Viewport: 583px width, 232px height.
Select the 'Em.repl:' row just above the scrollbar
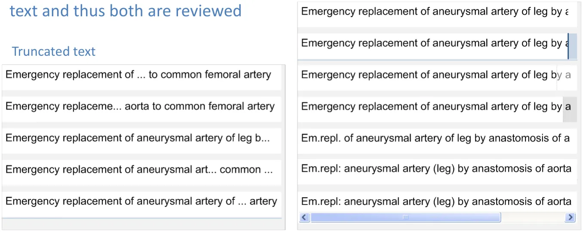(x=436, y=202)
